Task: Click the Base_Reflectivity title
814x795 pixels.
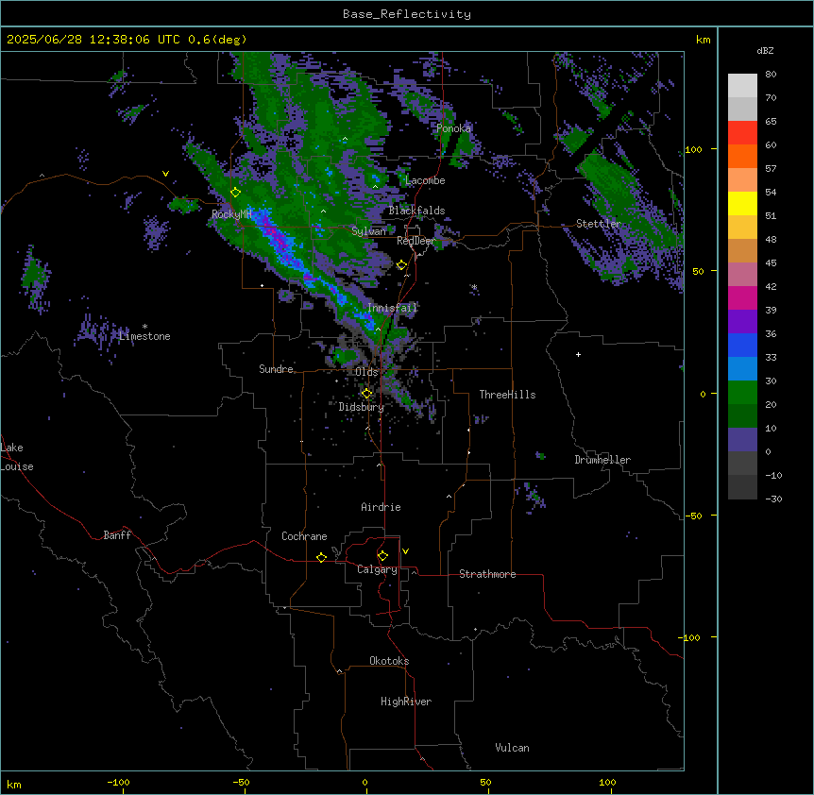Action: tap(407, 14)
